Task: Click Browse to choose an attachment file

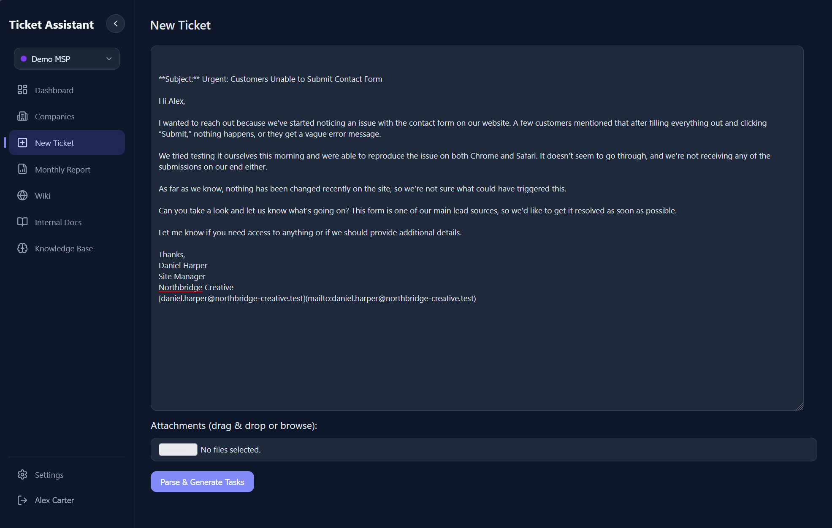Action: coord(177,450)
